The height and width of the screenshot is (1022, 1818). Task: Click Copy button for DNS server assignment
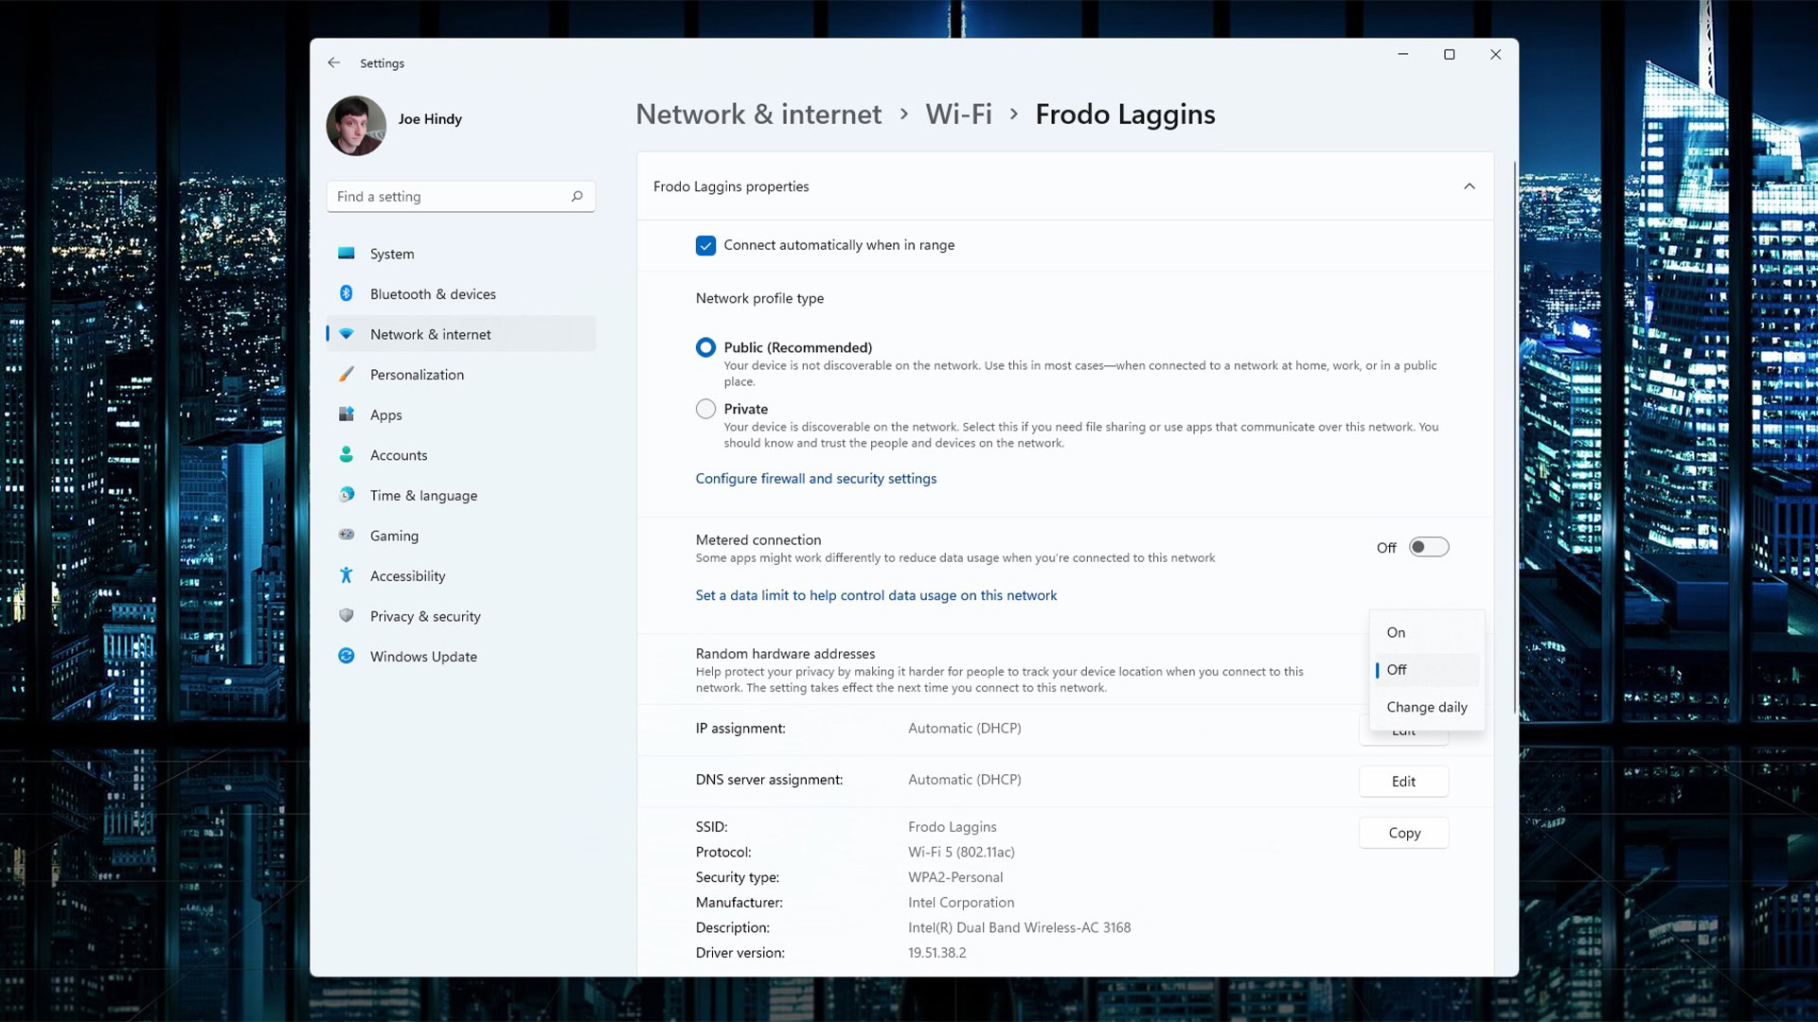coord(1405,833)
